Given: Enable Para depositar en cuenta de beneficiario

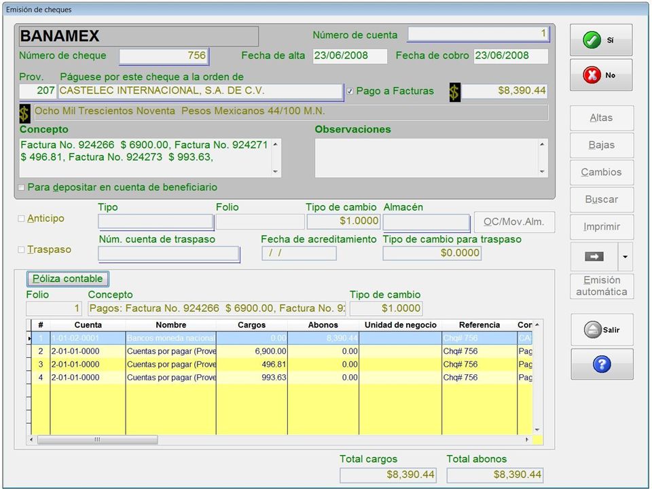Looking at the screenshot, I should (x=22, y=187).
